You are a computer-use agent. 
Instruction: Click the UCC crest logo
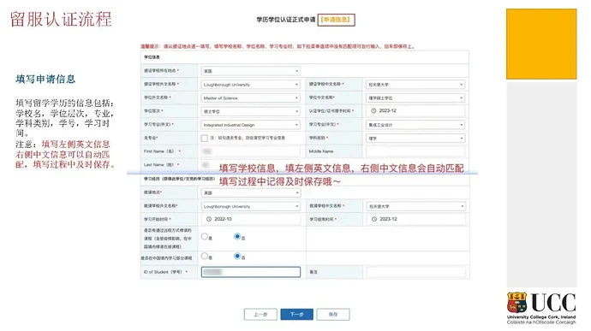516,303
